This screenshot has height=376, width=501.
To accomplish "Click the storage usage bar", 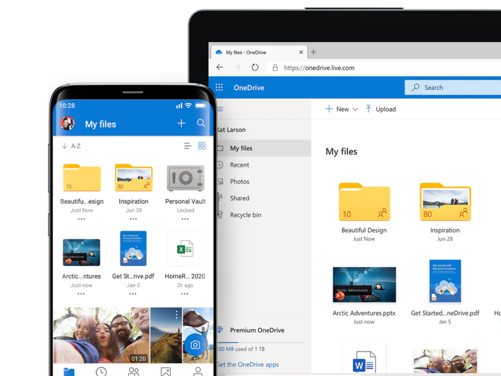I will point(260,342).
